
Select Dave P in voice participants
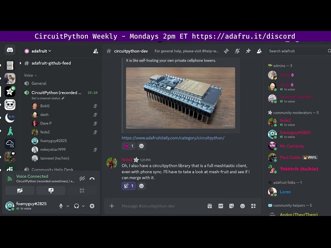pyautogui.click(x=46, y=123)
